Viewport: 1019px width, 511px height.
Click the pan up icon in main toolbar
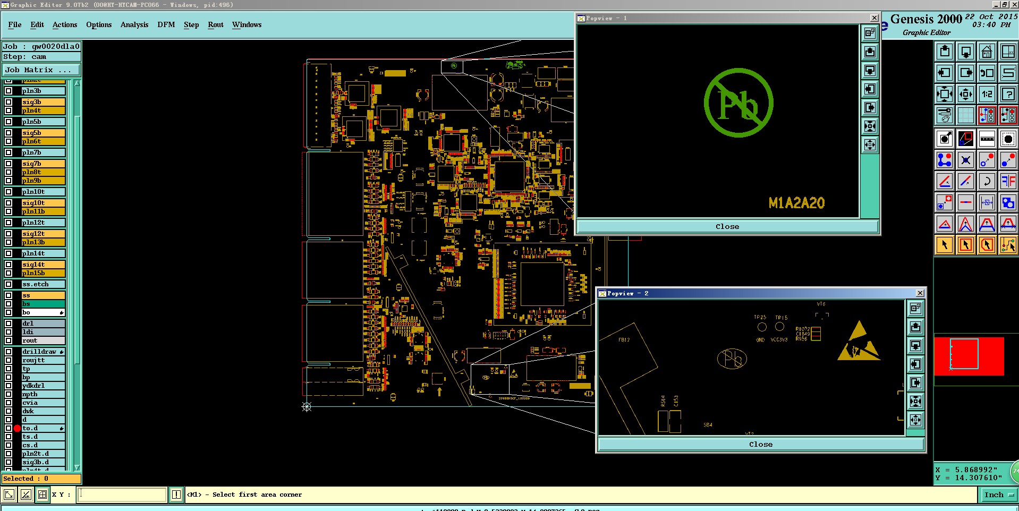945,52
